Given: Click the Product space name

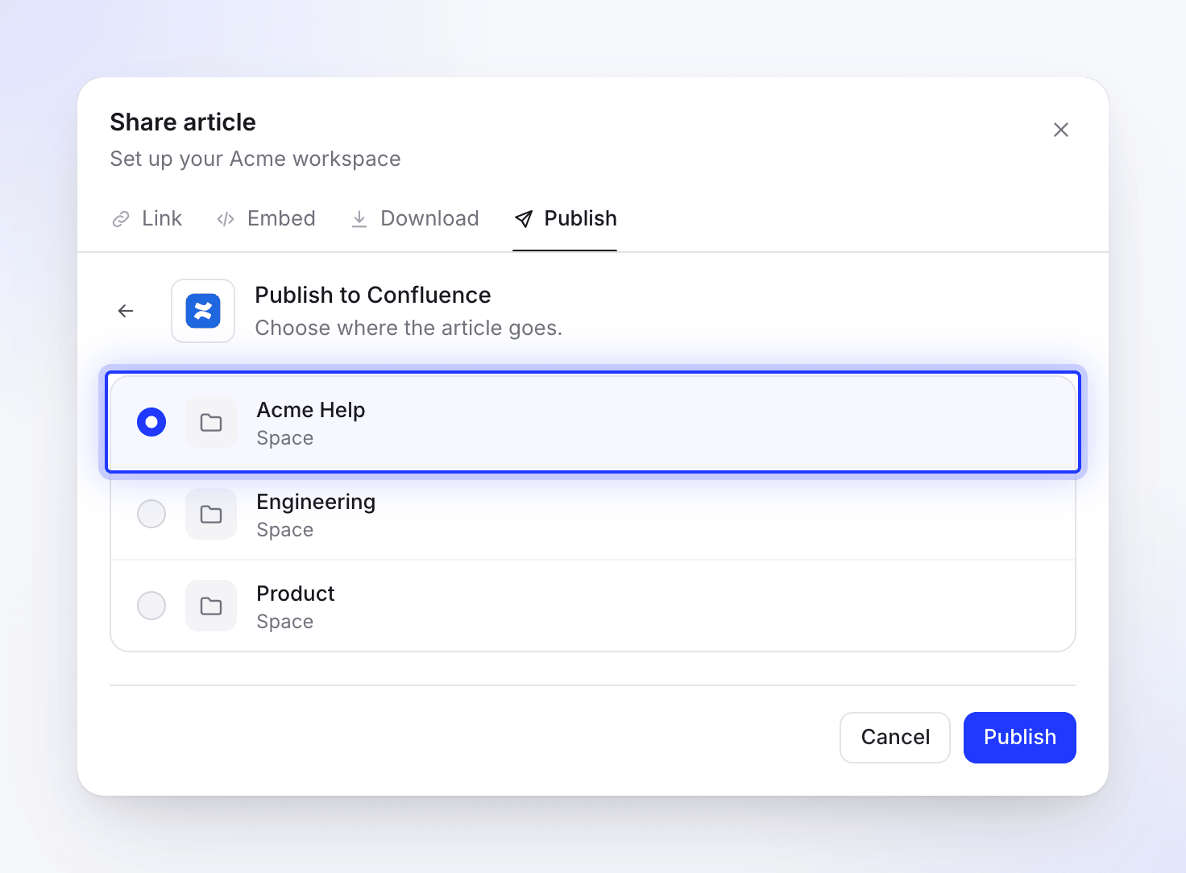Looking at the screenshot, I should coord(296,594).
